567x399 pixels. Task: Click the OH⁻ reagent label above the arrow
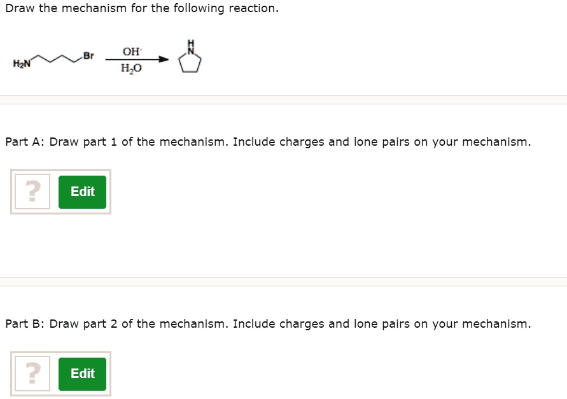tap(131, 52)
